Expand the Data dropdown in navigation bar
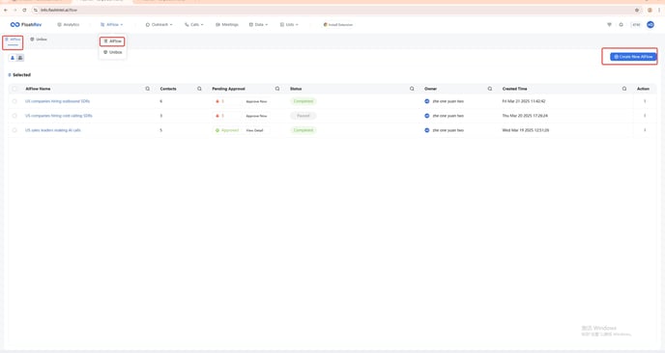Viewport: 665px width, 353px height. click(258, 24)
